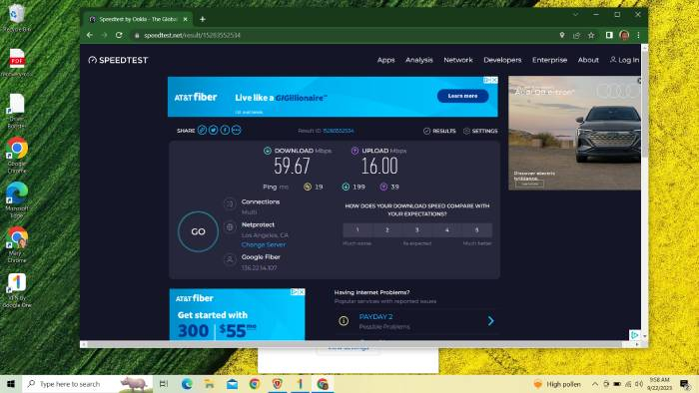
Task: Open more share options ellipsis icon
Action: (237, 130)
